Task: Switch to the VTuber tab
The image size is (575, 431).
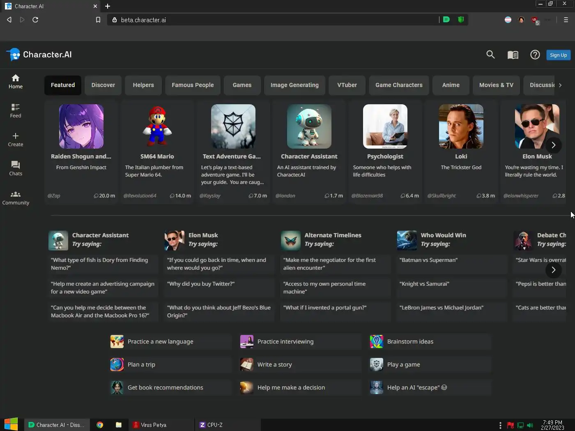Action: pyautogui.click(x=347, y=85)
